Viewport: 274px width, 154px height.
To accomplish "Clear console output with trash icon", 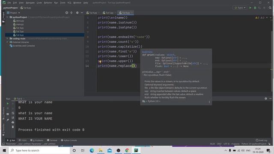I will 13,127.
